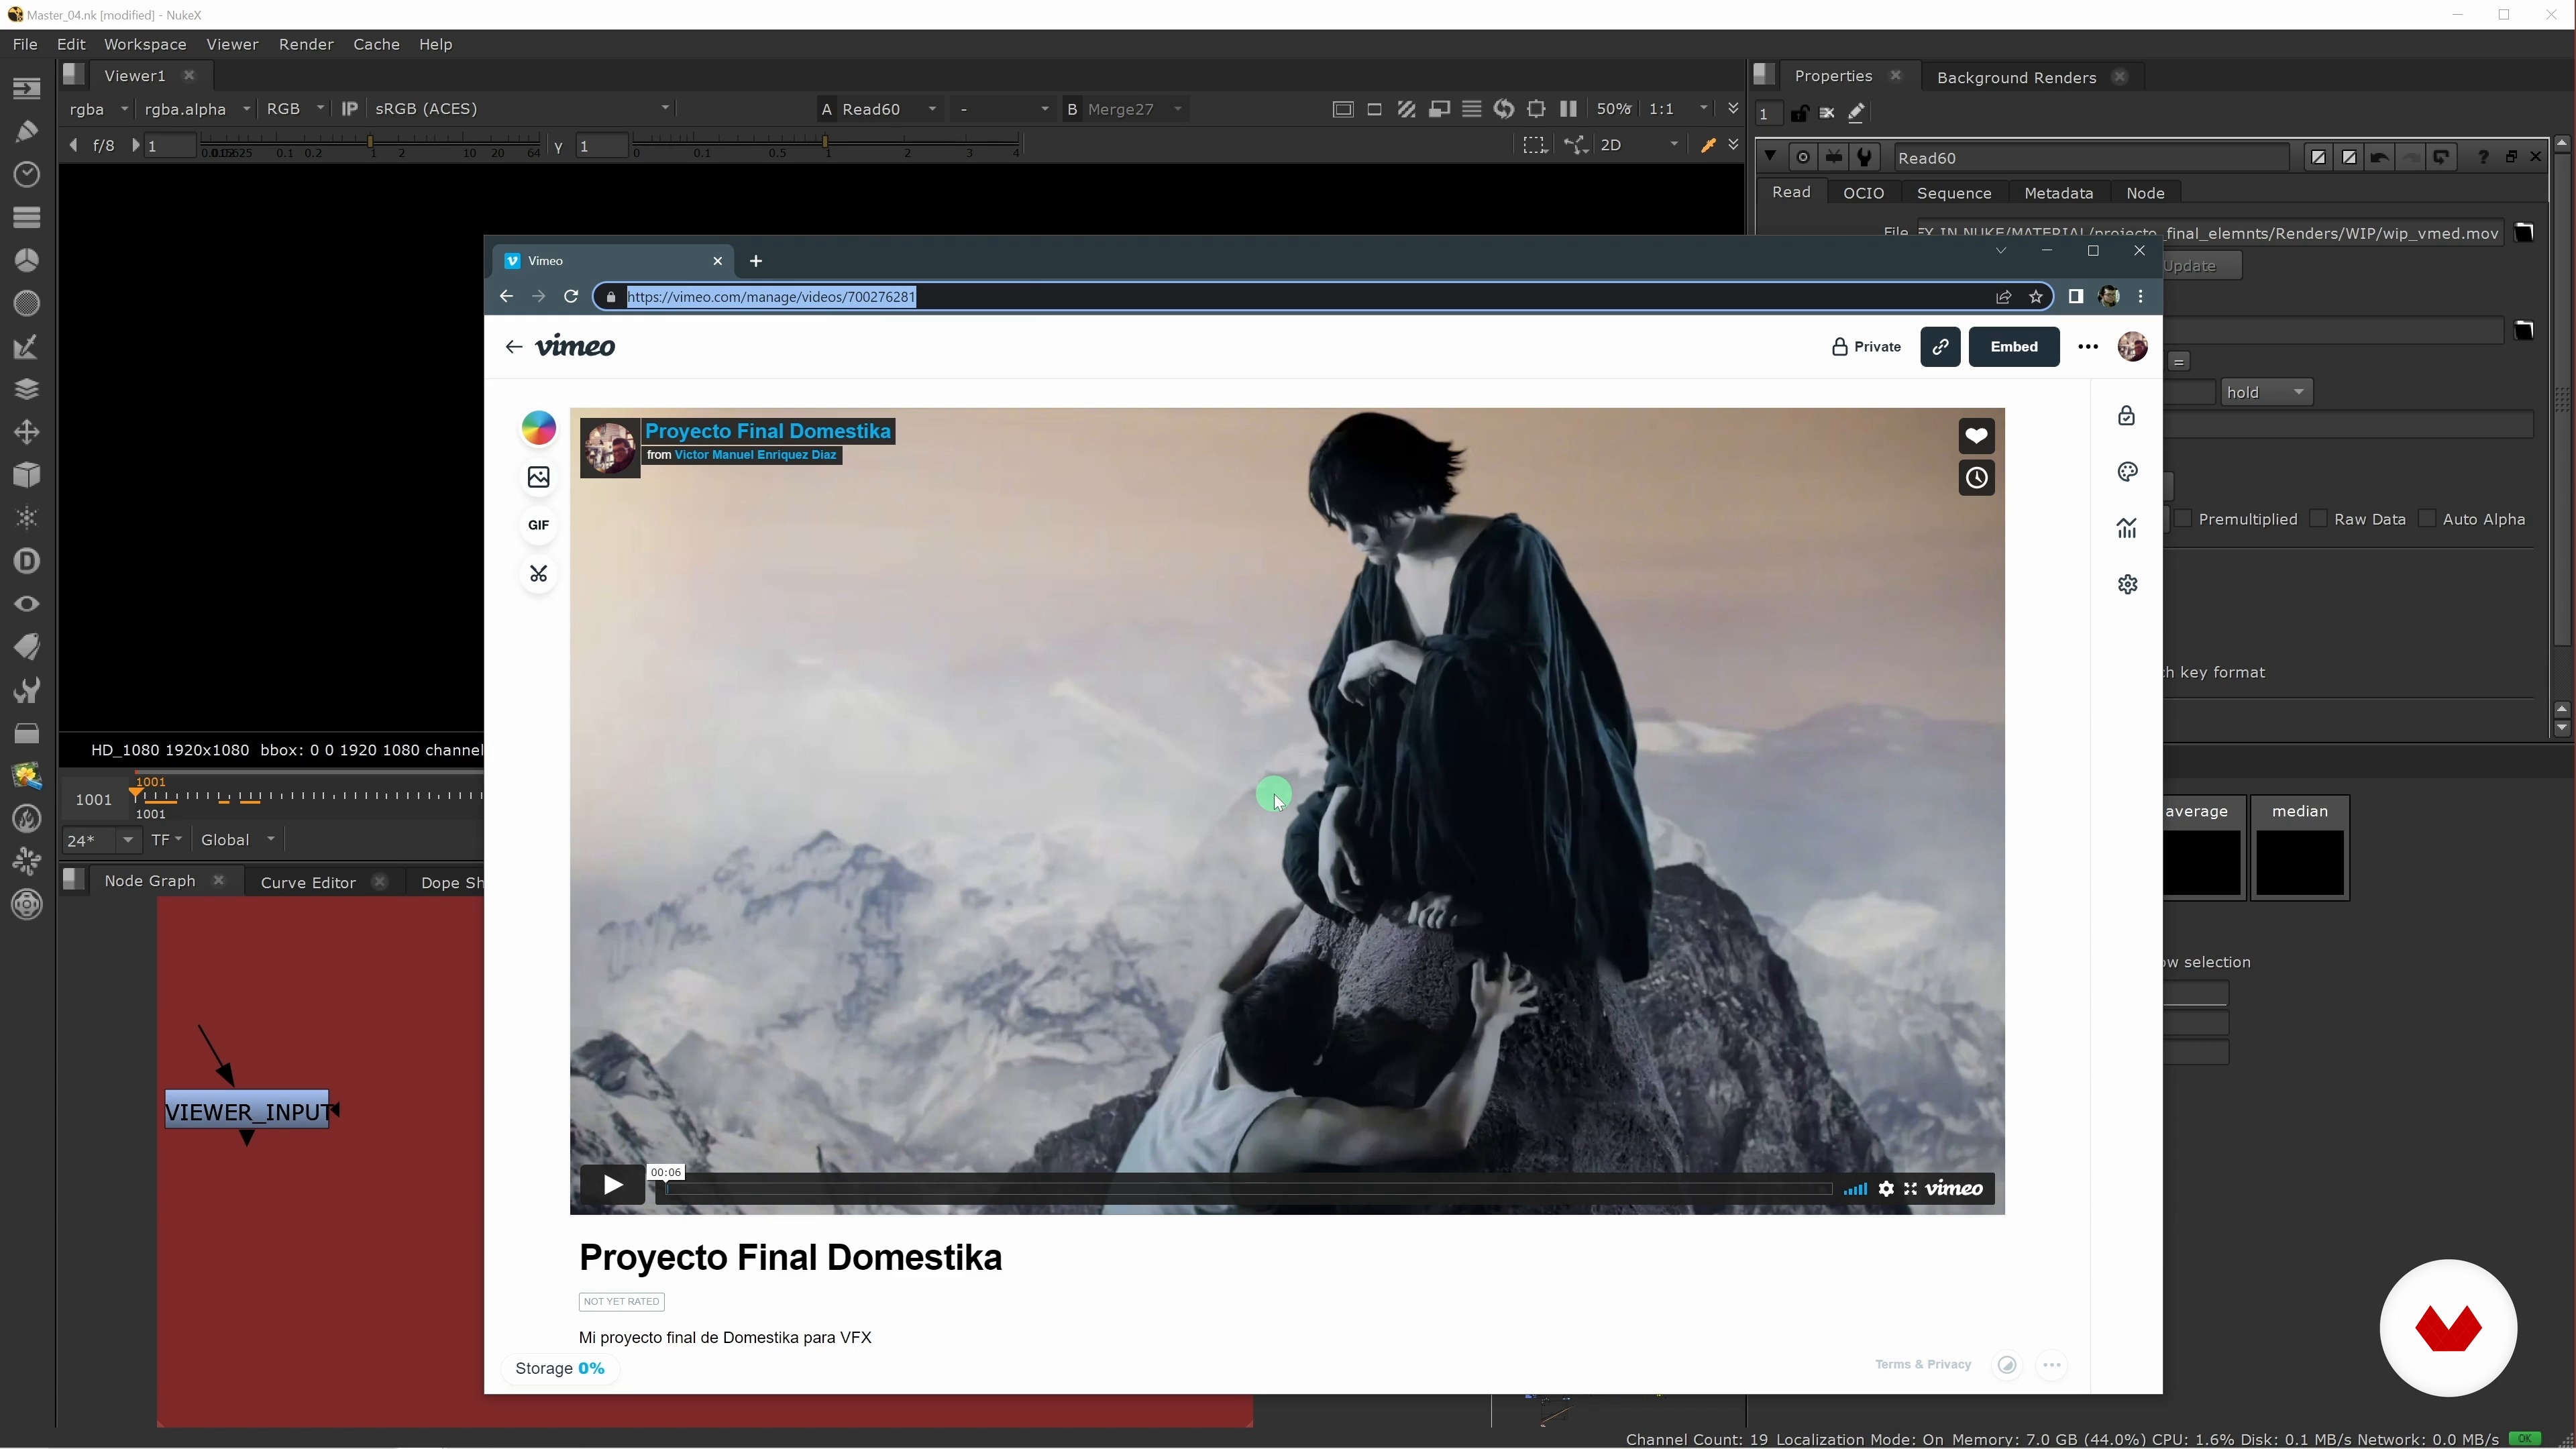Click the viewer gain slider
This screenshot has width=2576, height=1449.
tap(370, 146)
